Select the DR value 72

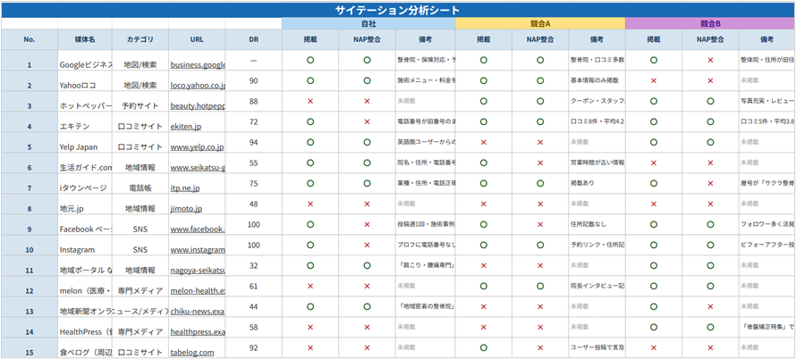254,121
